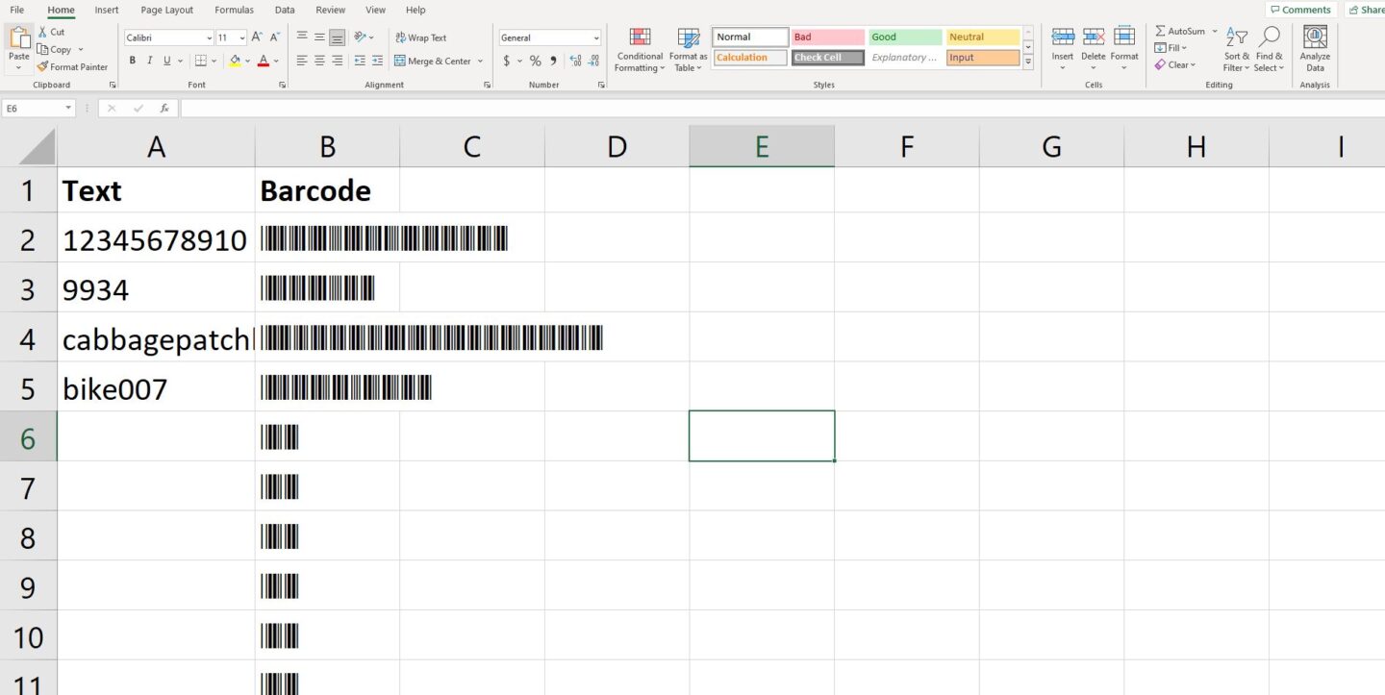Click the Comments button

pyautogui.click(x=1300, y=10)
